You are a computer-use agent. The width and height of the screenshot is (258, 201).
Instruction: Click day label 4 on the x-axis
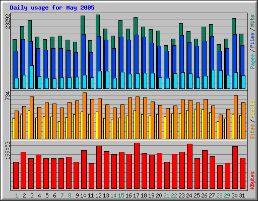[39, 195]
